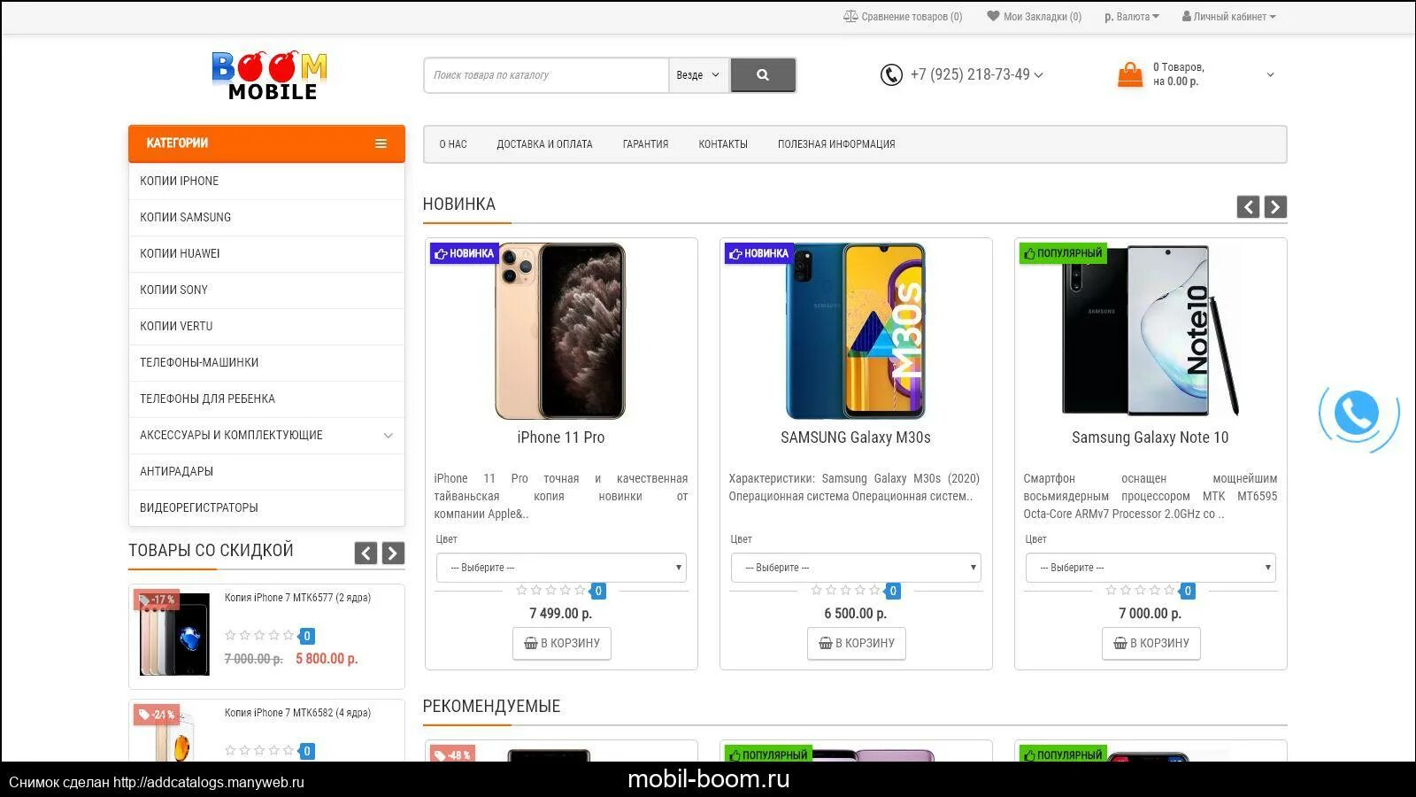
Task: Open the Личный кабинет dropdown
Action: click(x=1229, y=17)
